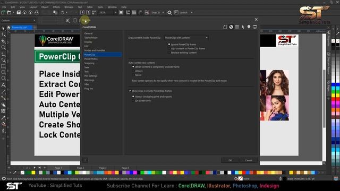This screenshot has height=191, width=340.
Task: Select the Zoom tool in toolbox
Action: coord(3,47)
